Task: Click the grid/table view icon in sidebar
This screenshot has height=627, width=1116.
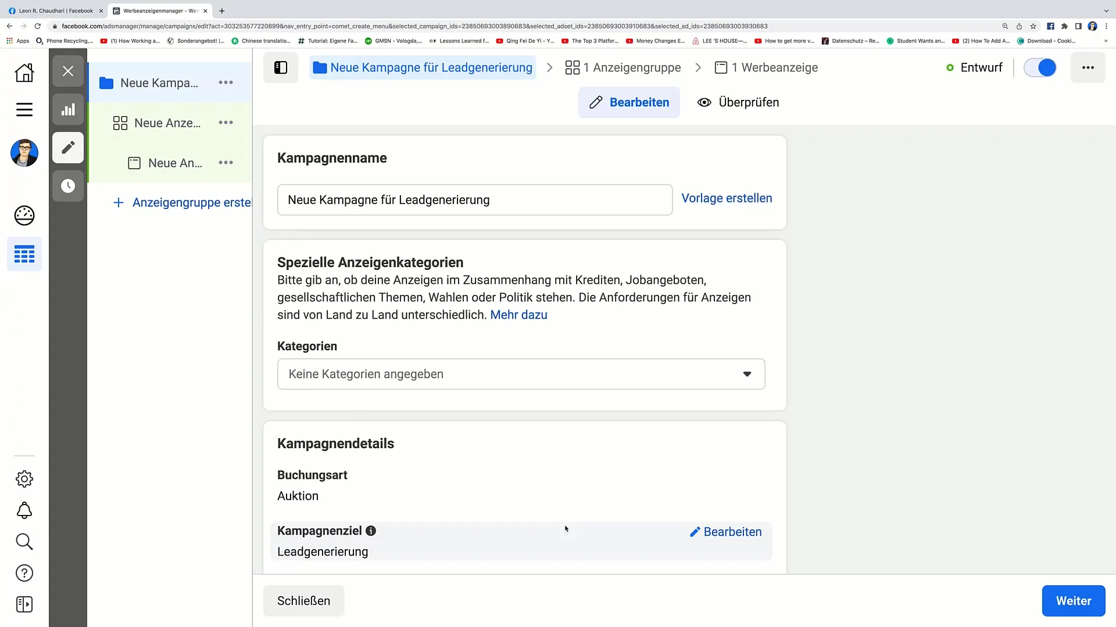Action: (24, 254)
